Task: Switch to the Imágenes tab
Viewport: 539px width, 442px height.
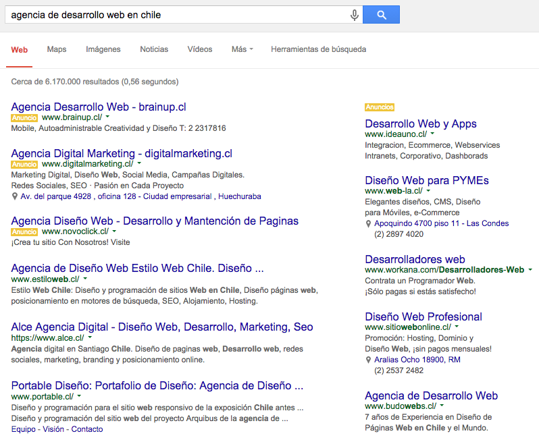Action: pyautogui.click(x=103, y=49)
